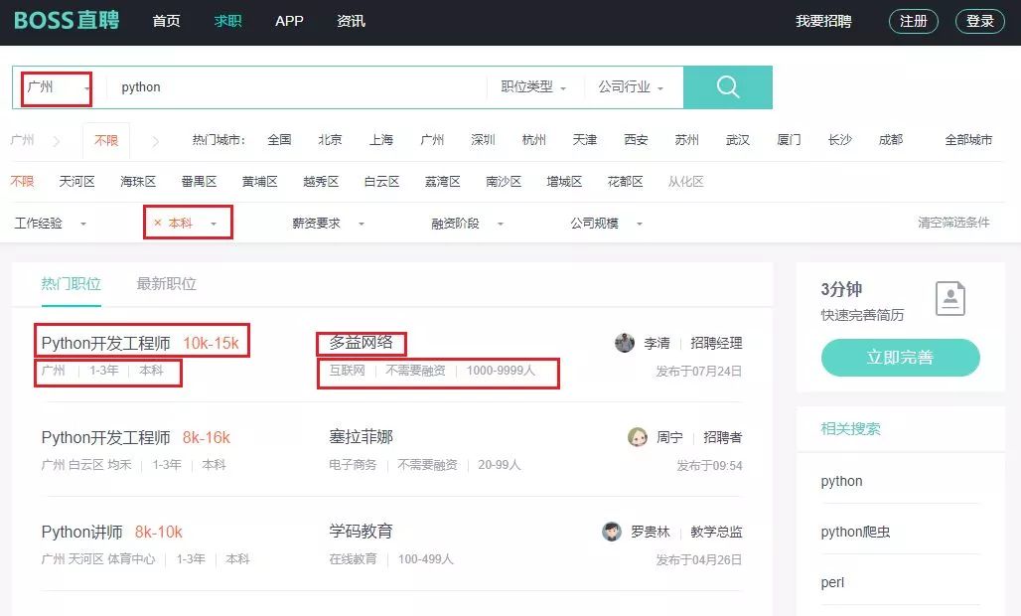Viewport: 1021px width, 616px height.
Task: Filter by the 天河区 district
Action: click(x=76, y=182)
